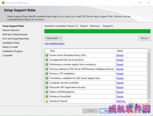Click the check icon beside Computer domain controller

coord(47,82)
